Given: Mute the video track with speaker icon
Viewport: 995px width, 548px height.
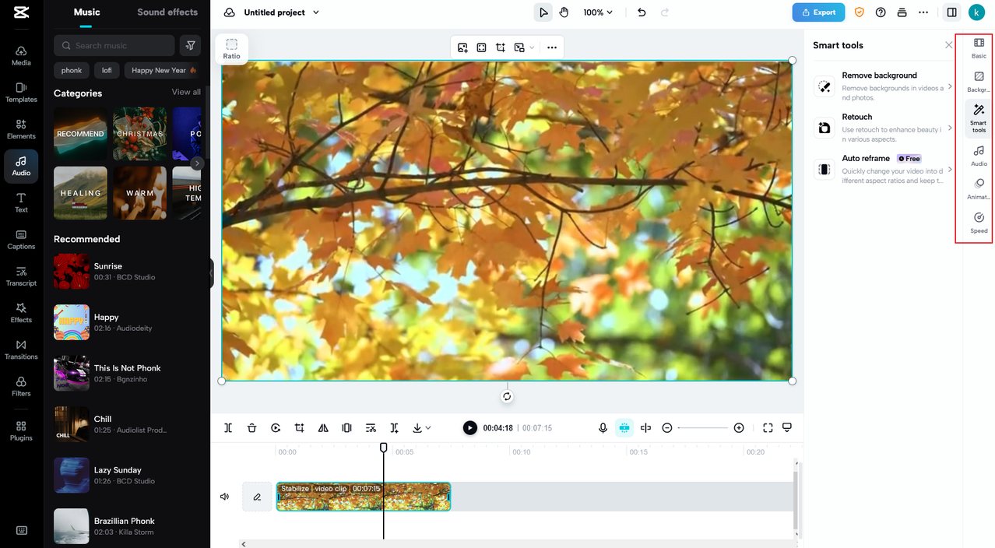Looking at the screenshot, I should 225,497.
